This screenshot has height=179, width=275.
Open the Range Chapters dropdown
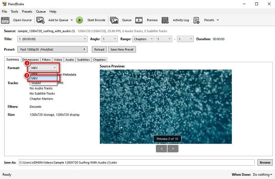click(143, 39)
